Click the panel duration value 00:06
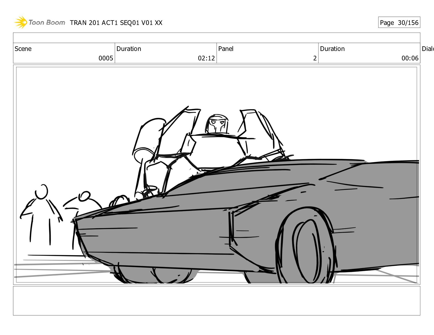The height and width of the screenshot is (335, 434). tap(410, 58)
